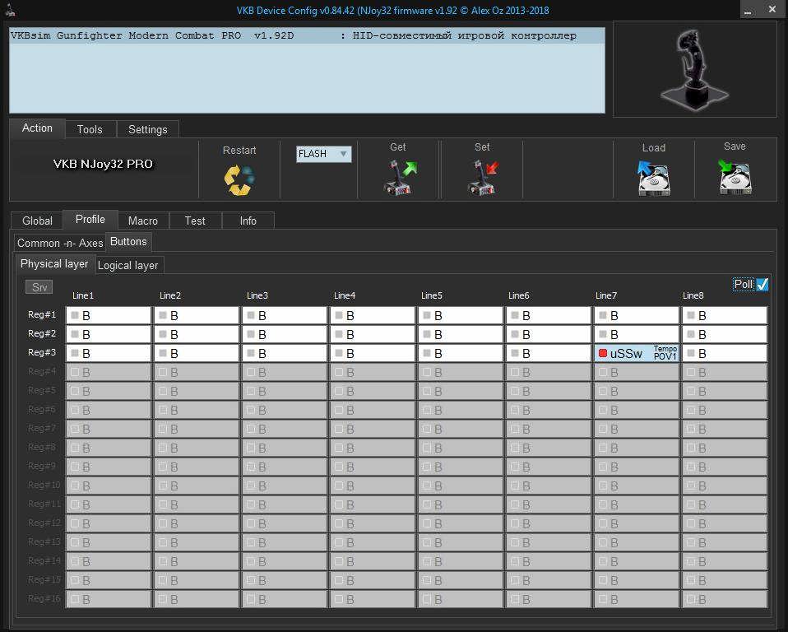
Task: Click the red indicator in uSSw cell
Action: pyautogui.click(x=603, y=354)
